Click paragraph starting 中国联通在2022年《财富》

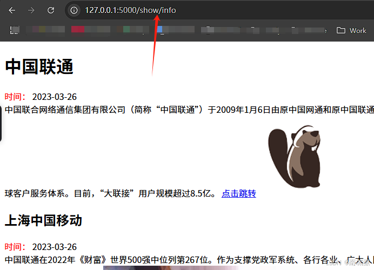(189, 260)
